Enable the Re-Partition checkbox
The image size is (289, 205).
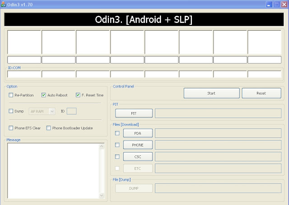point(11,95)
